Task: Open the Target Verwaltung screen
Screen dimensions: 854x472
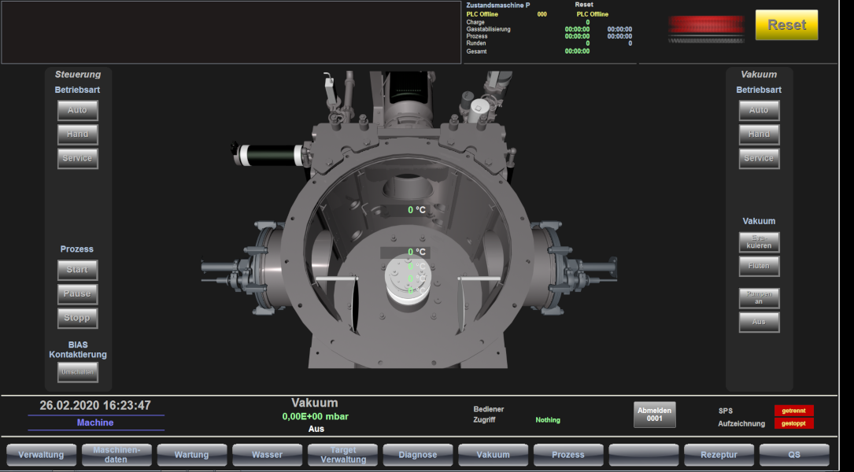Action: click(x=342, y=455)
